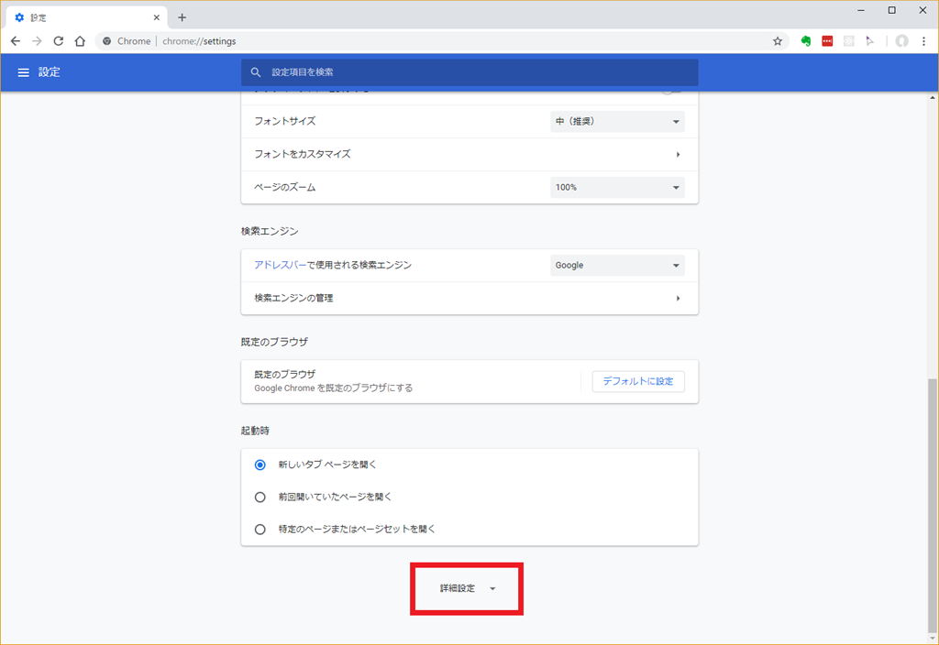Image resolution: width=939 pixels, height=645 pixels.
Task: Click the 起動時 section heading
Action: point(255,431)
